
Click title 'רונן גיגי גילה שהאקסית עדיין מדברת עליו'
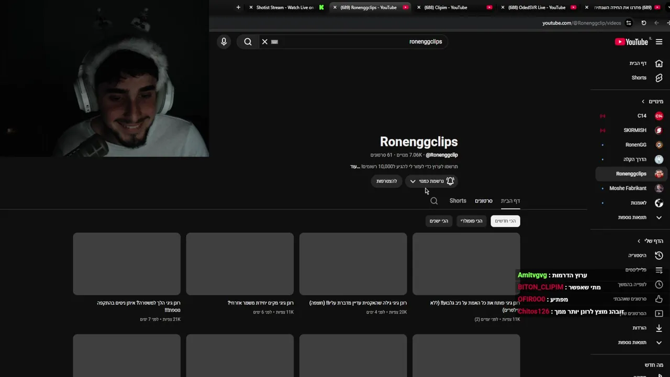pos(358,303)
